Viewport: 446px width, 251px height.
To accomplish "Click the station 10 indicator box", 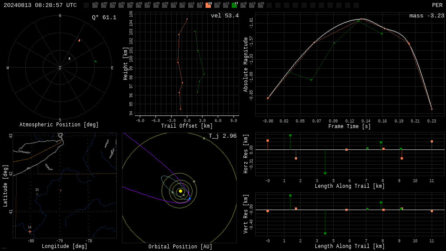I will 173,5.
